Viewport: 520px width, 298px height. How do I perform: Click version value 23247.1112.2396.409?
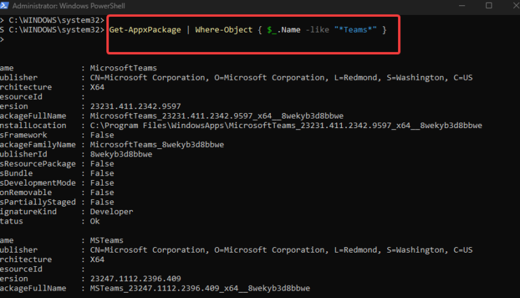click(135, 279)
